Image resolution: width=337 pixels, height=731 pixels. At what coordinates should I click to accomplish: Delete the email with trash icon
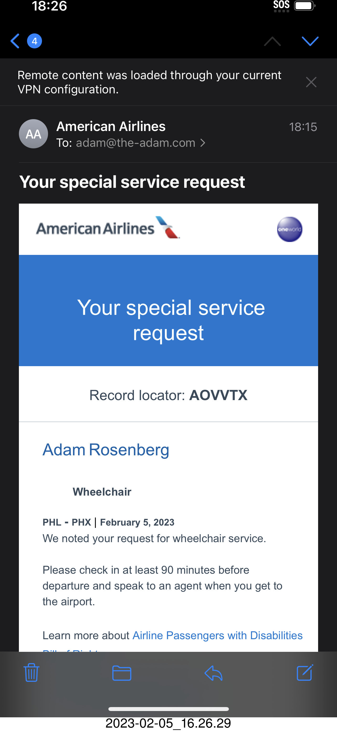click(x=31, y=672)
